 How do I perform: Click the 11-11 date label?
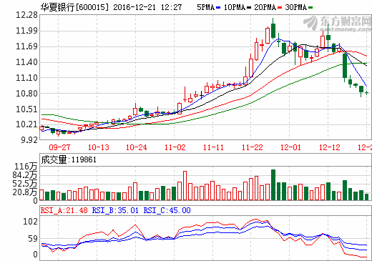[213, 147]
